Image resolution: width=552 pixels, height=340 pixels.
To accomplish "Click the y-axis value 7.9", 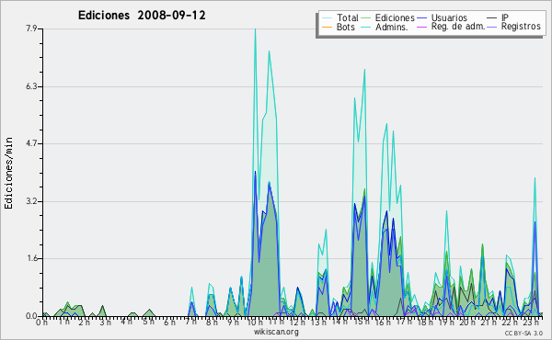I will pyautogui.click(x=31, y=28).
